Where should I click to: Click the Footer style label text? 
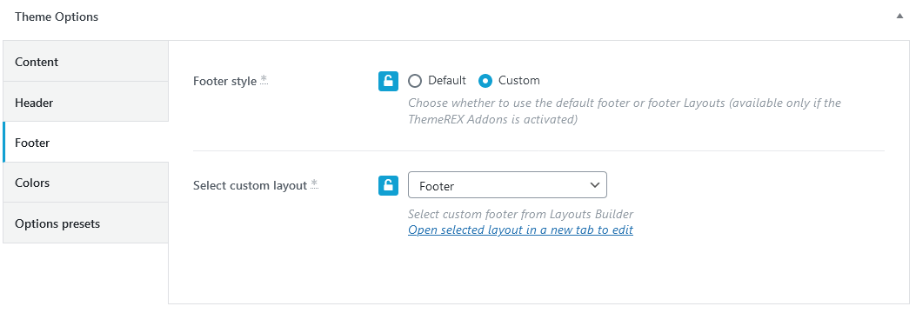point(225,81)
